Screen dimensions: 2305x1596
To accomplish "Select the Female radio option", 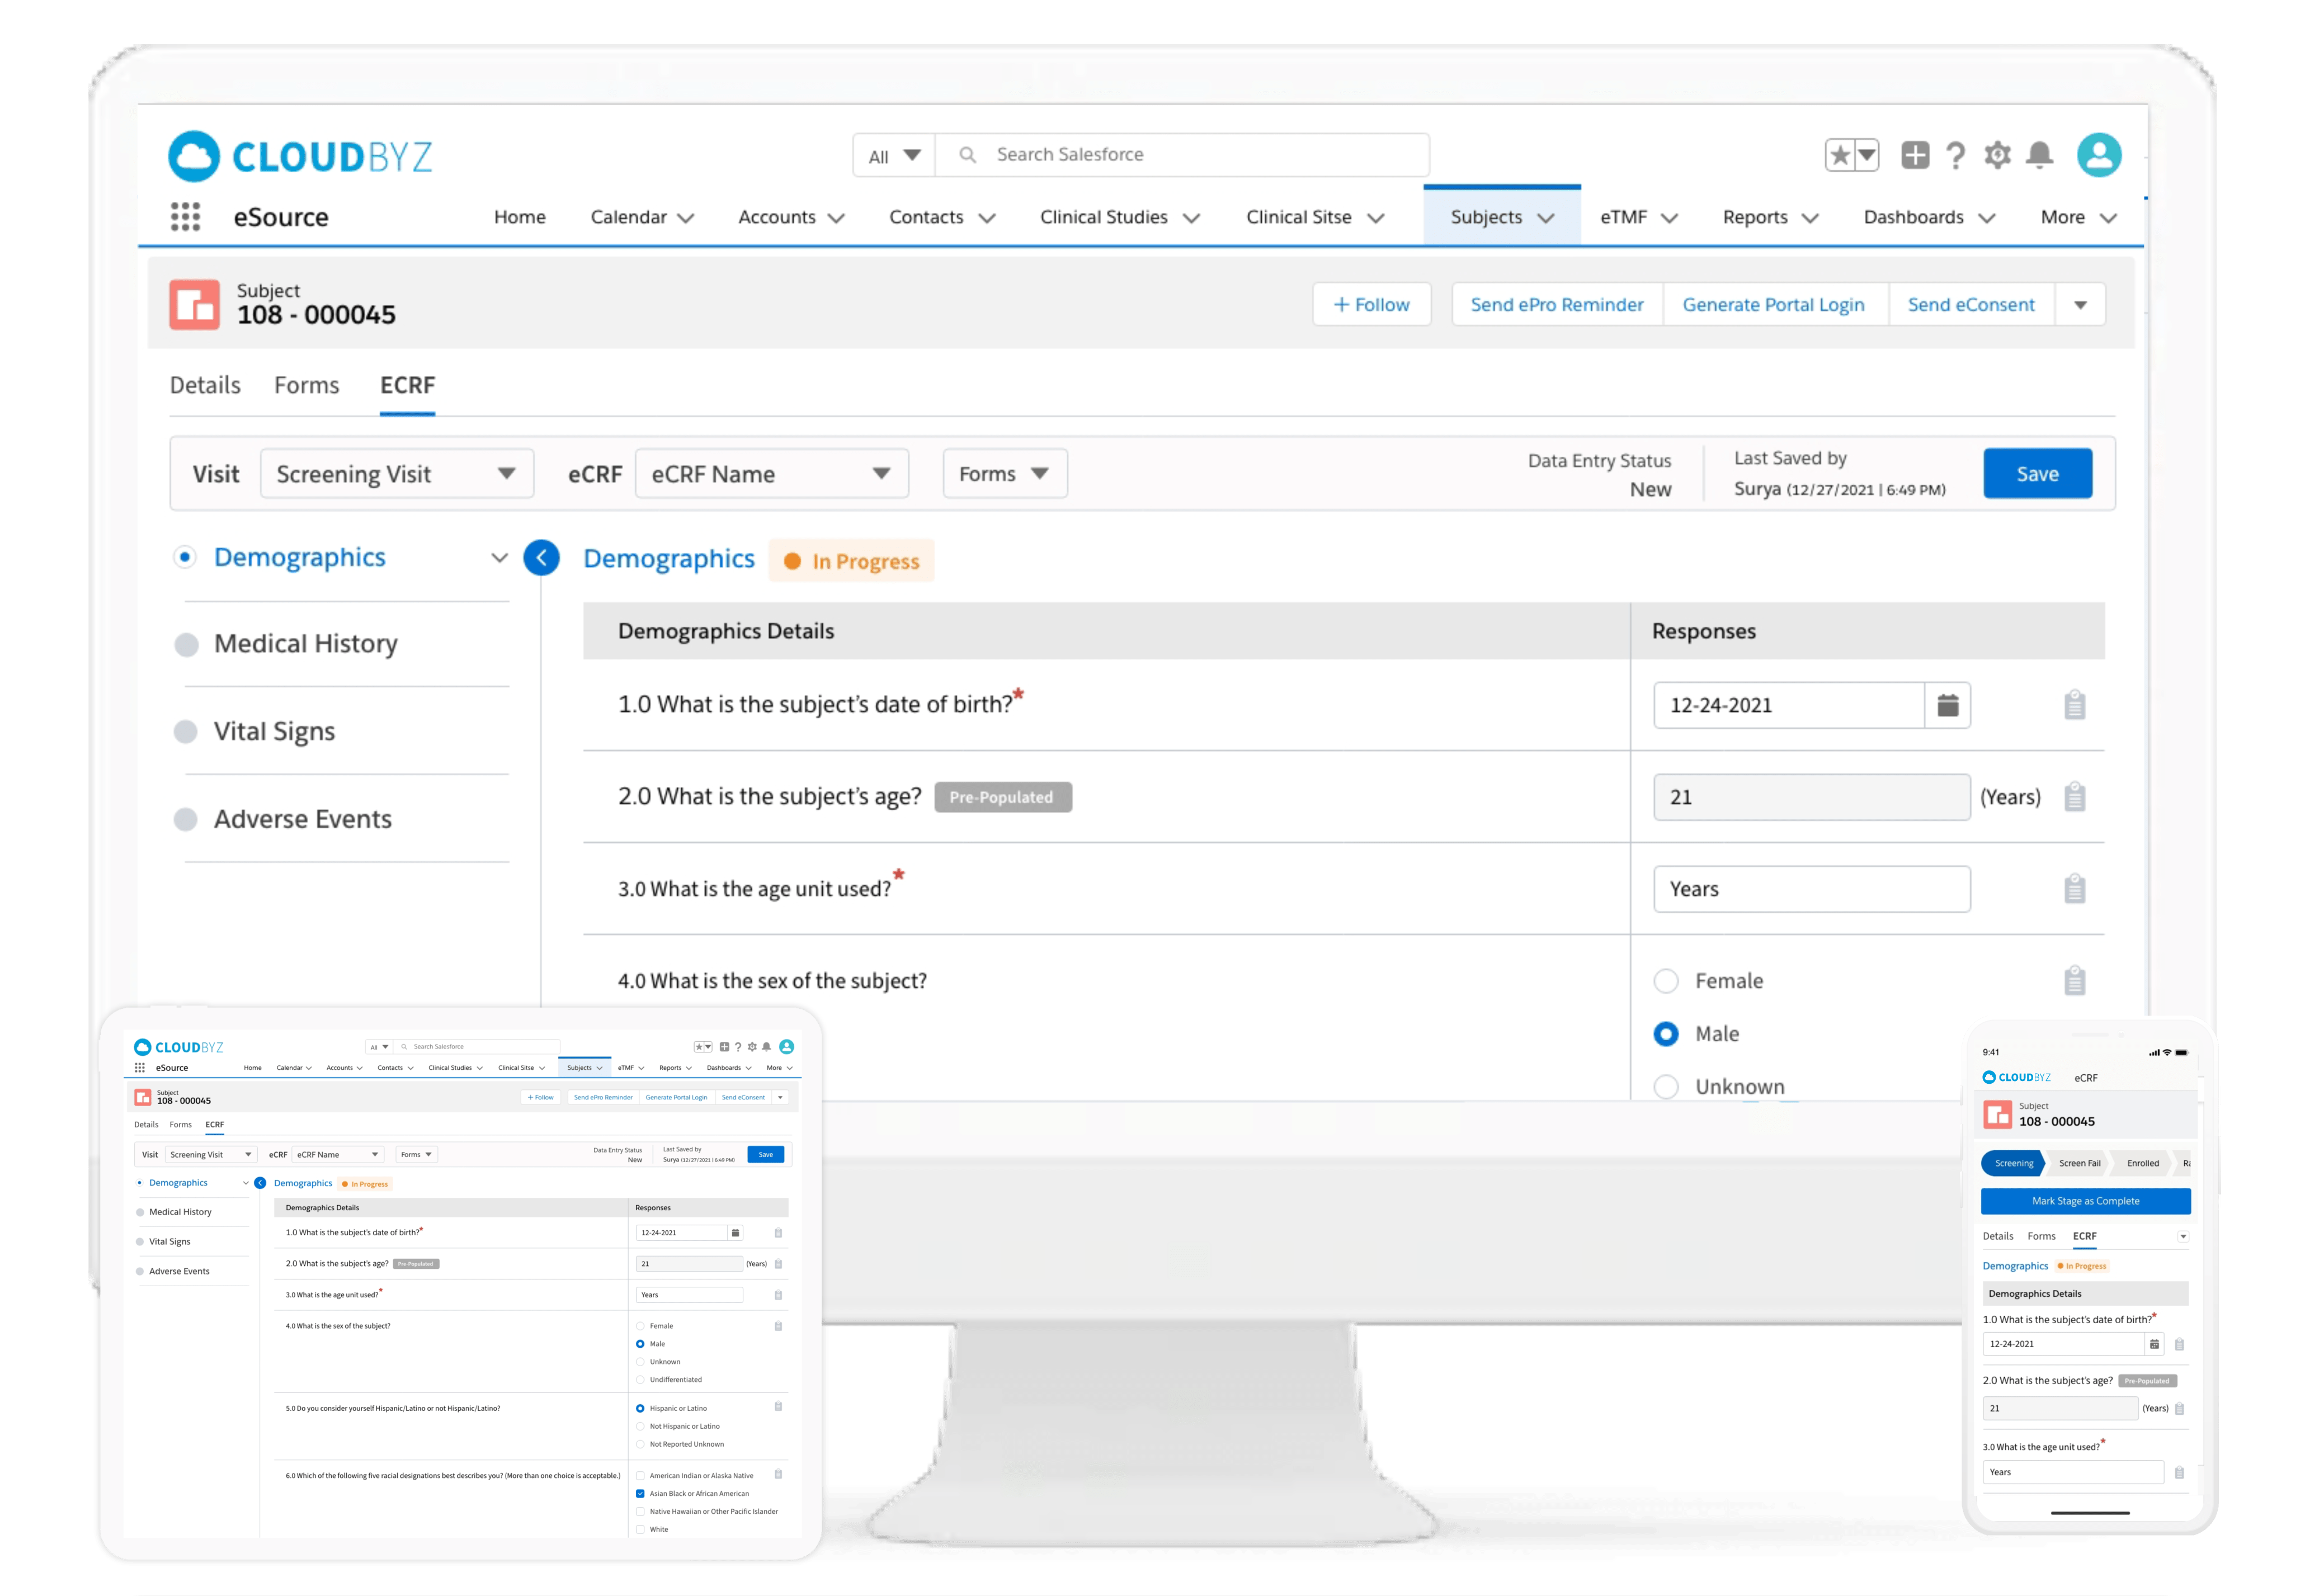I will click(1666, 981).
